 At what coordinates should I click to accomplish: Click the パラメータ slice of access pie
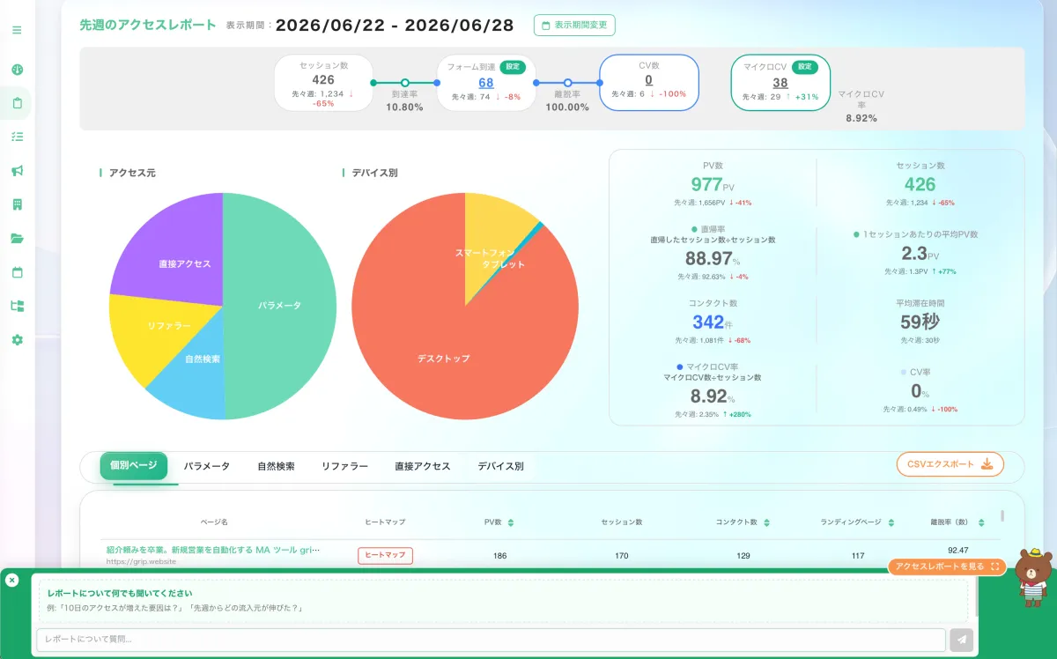[x=279, y=306]
